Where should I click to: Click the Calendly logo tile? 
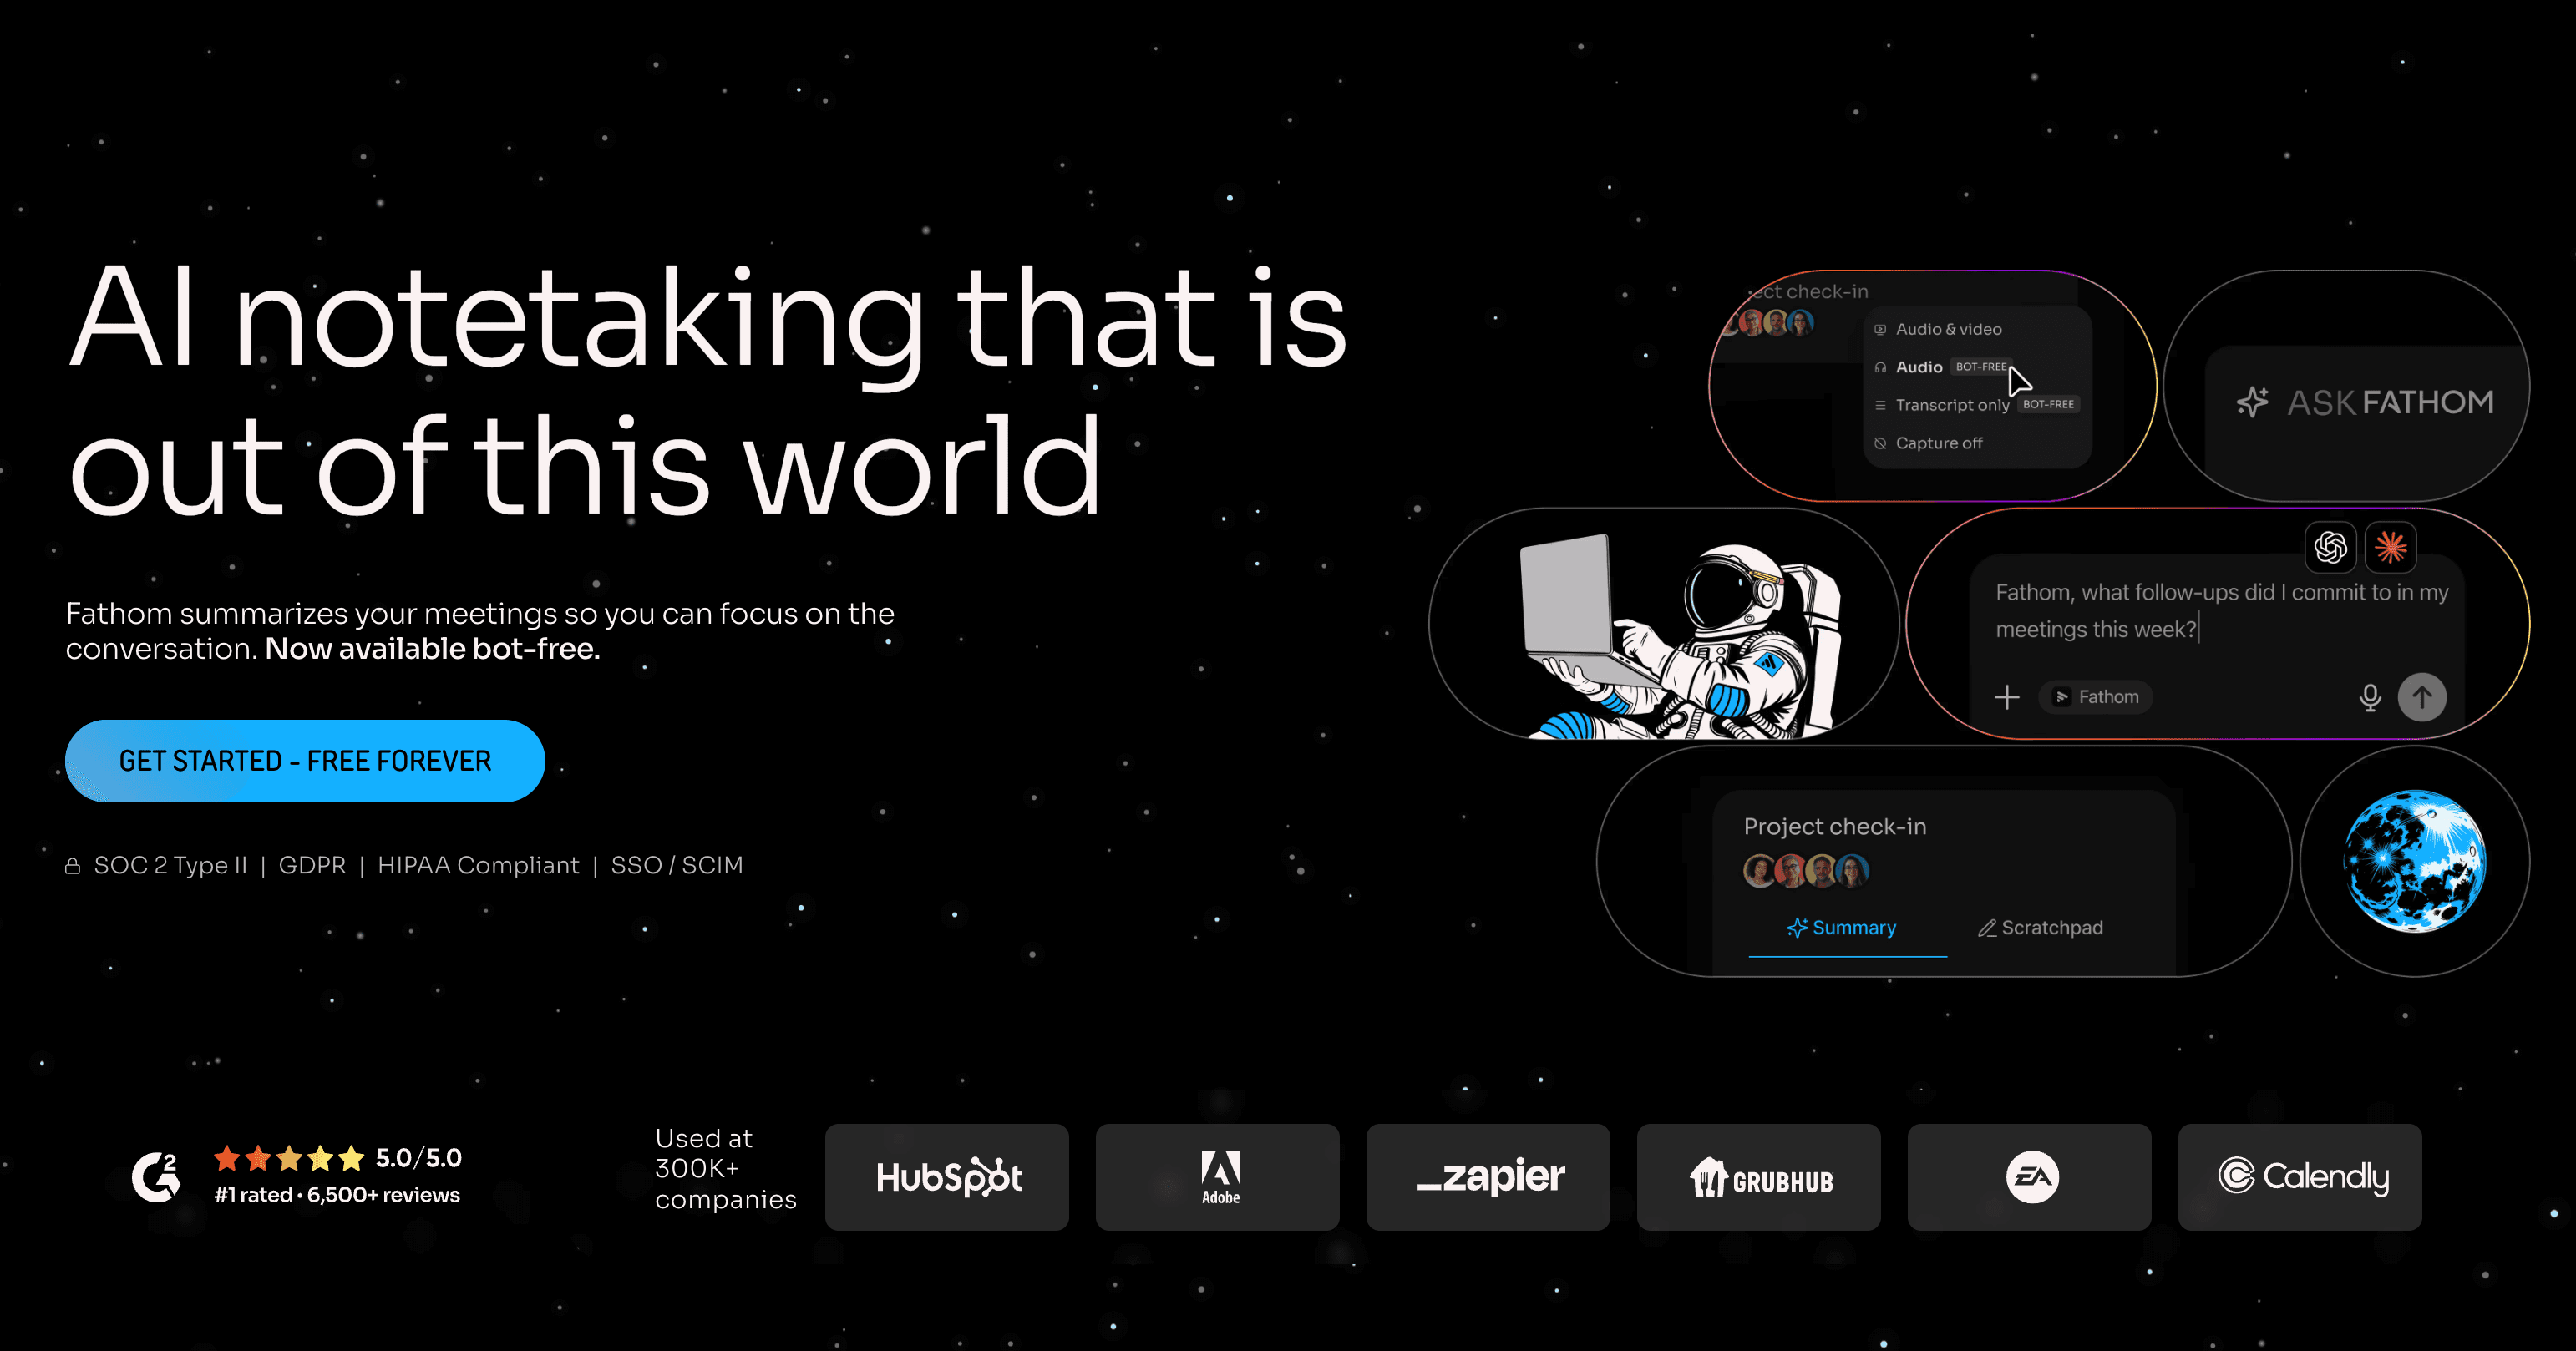pyautogui.click(x=2300, y=1177)
